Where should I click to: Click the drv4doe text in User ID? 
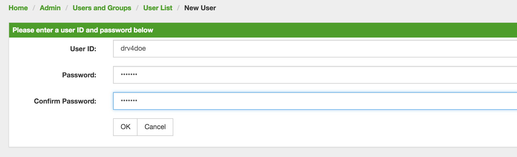tap(133, 48)
